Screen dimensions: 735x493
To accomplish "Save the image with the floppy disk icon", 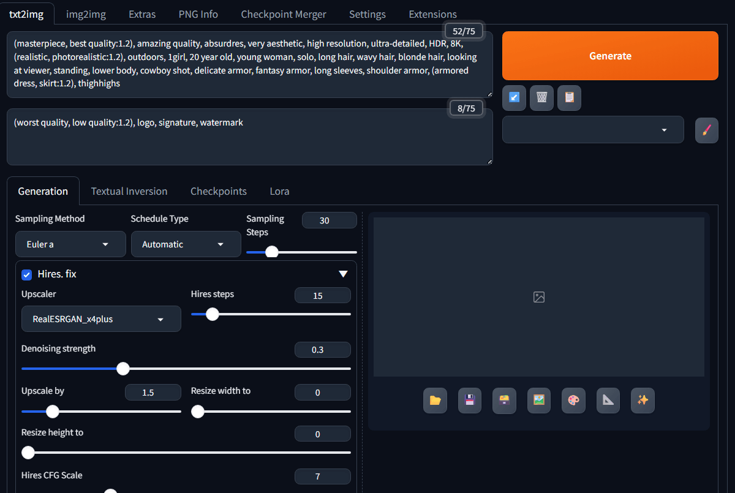I will [x=470, y=401].
